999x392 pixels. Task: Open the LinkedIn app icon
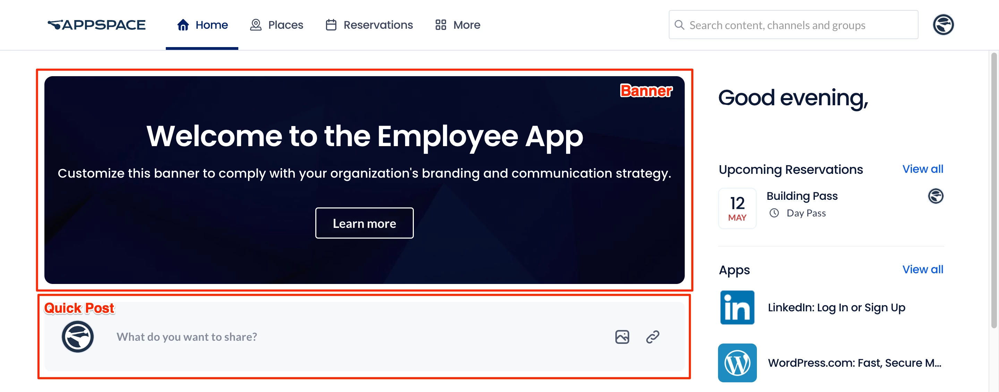click(737, 307)
